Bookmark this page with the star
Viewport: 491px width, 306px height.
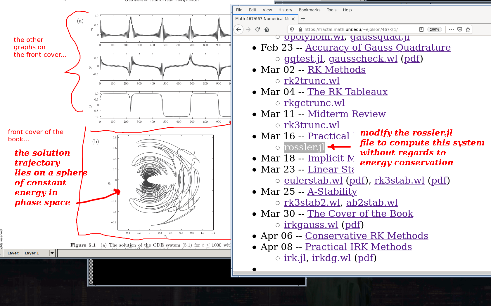pos(468,29)
